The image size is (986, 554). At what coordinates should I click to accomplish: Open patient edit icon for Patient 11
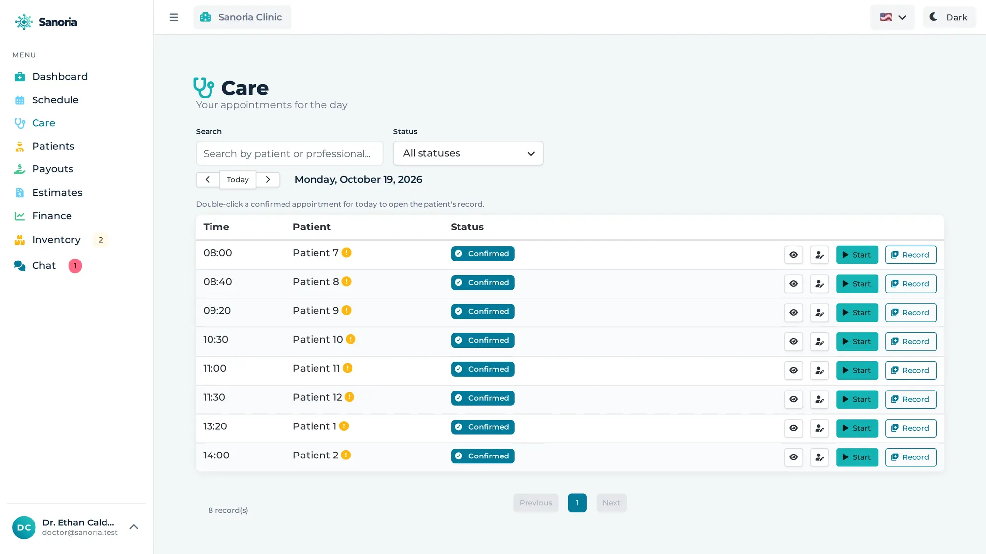[819, 370]
